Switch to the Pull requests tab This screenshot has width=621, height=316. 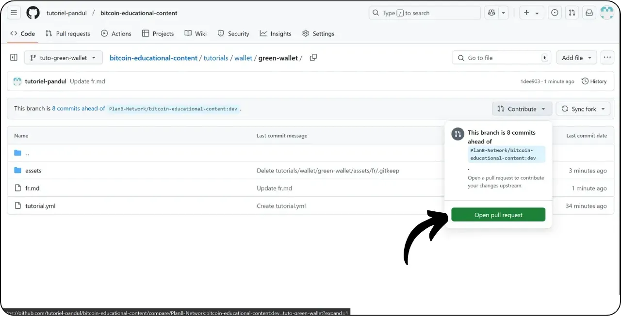(68, 33)
